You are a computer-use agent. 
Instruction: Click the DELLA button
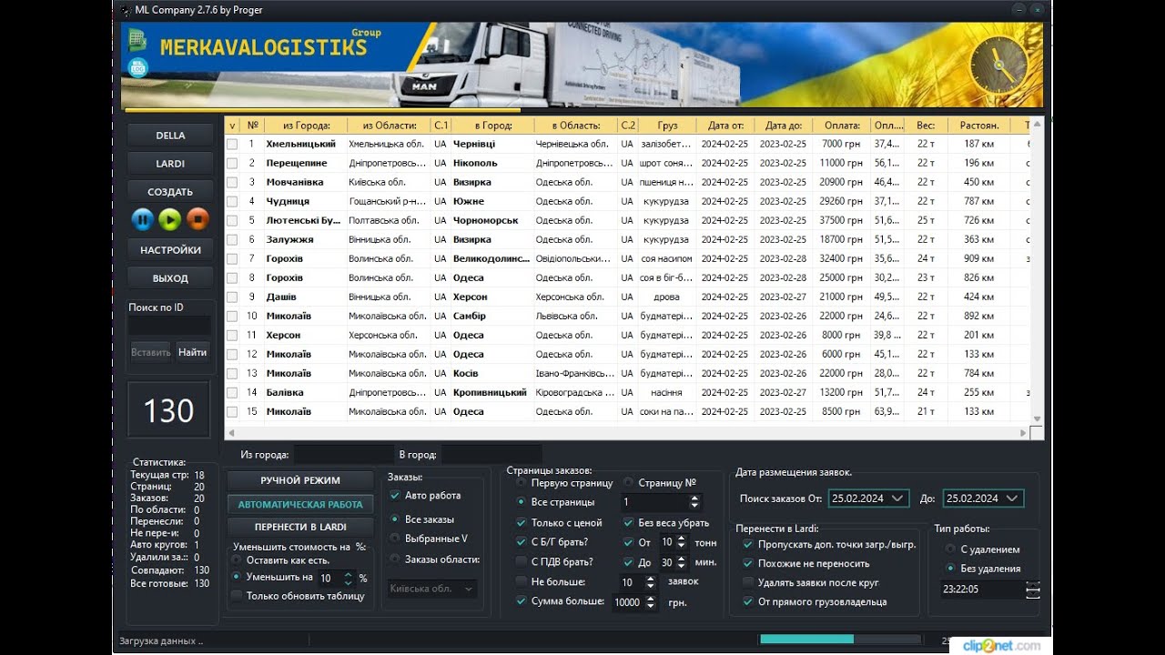(x=170, y=136)
